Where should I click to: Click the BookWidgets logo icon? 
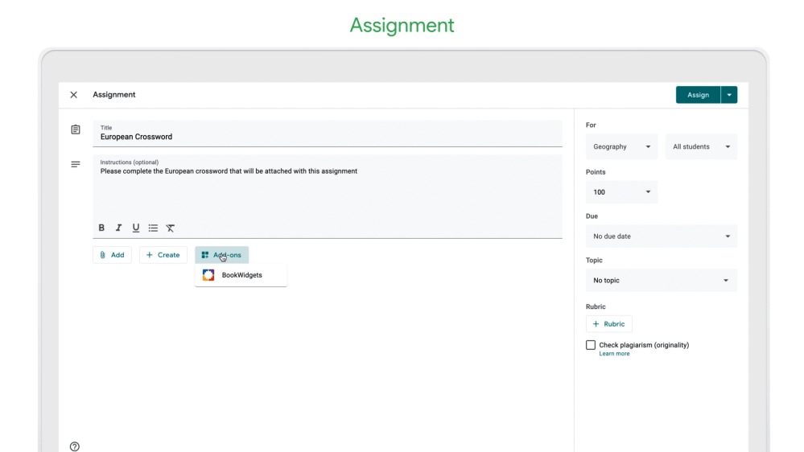(208, 275)
